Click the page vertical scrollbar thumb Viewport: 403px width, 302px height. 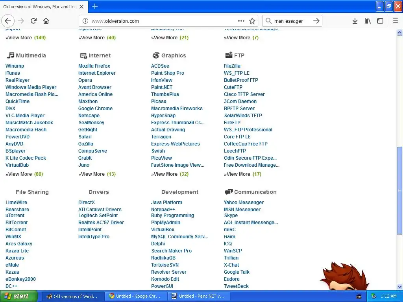point(399,190)
